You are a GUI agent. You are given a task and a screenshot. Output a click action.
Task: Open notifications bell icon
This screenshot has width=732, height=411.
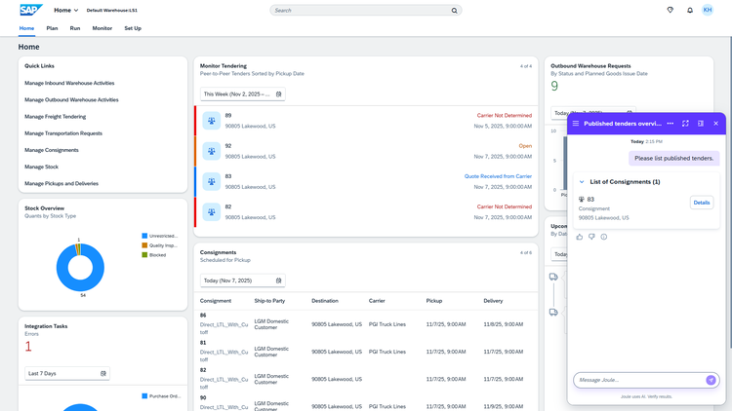point(689,11)
